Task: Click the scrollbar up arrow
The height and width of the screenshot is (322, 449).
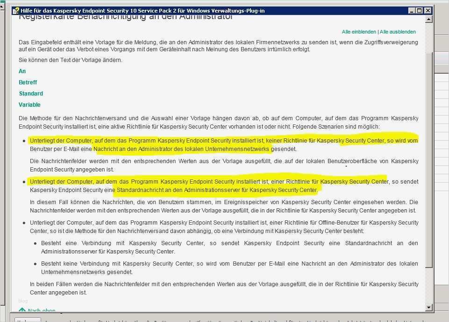Action: point(428,19)
